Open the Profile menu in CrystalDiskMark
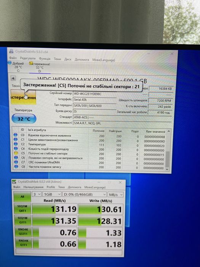The image size is (200, 267). [51, 187]
